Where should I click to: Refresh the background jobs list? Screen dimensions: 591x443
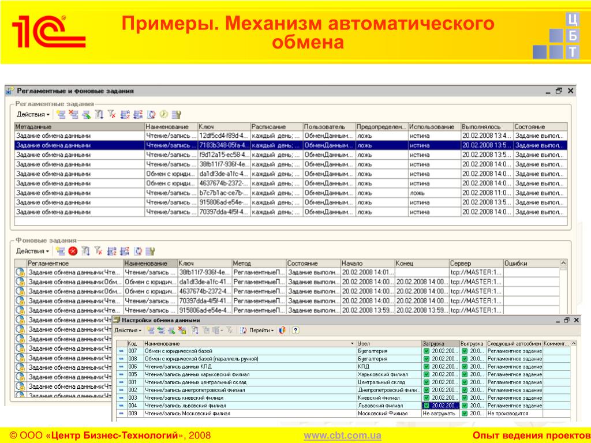(138, 251)
